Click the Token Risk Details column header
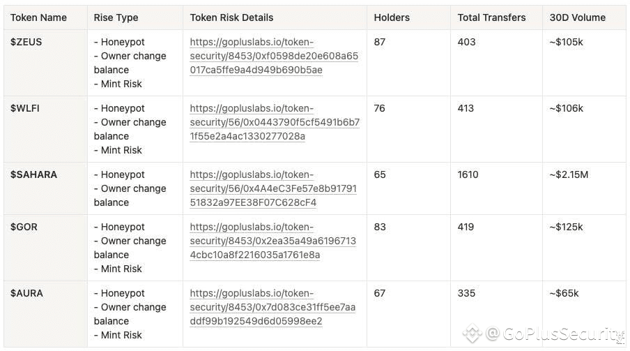The width and height of the screenshot is (630, 351). (231, 17)
